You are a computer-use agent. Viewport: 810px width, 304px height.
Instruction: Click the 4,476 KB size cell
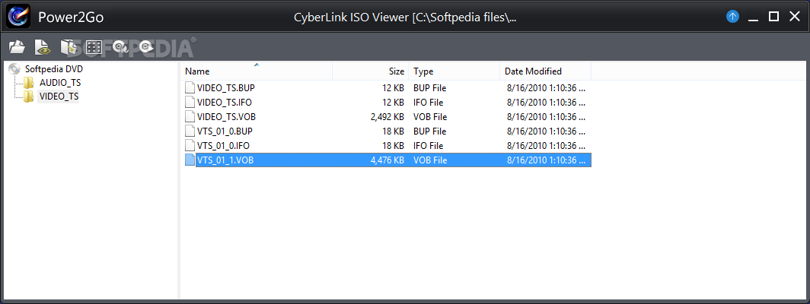coord(387,160)
